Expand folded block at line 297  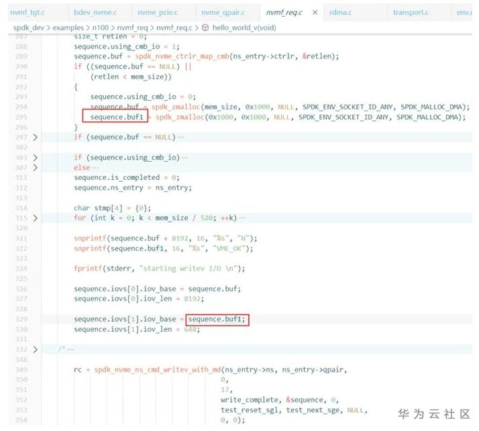(x=35, y=137)
